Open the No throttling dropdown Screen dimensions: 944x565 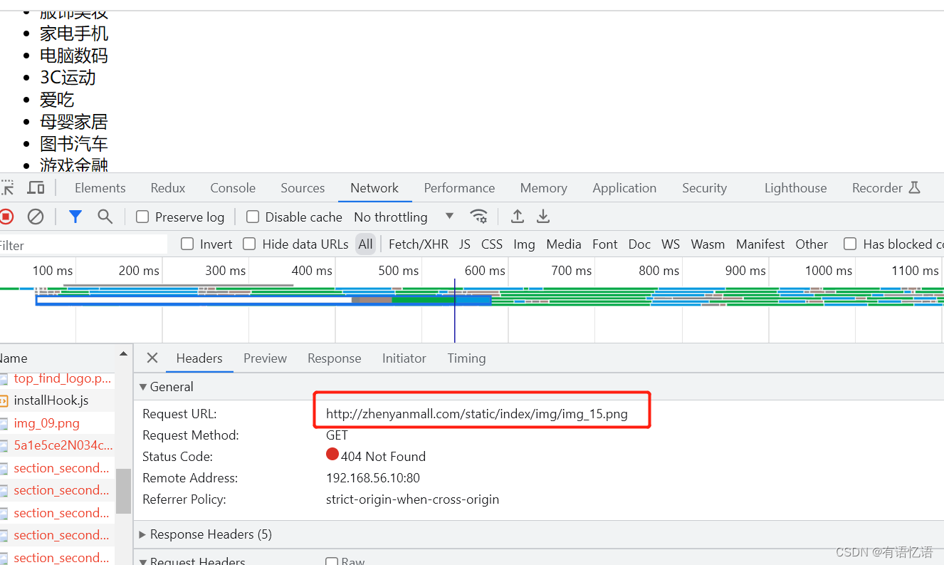[x=404, y=217]
